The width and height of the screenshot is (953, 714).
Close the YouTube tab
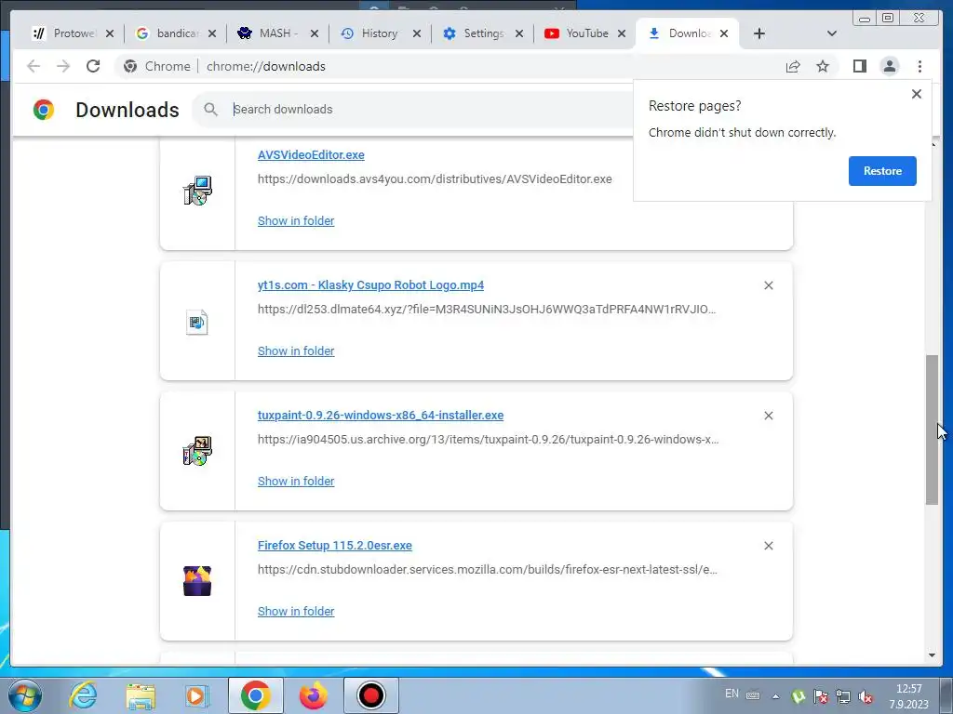click(621, 34)
